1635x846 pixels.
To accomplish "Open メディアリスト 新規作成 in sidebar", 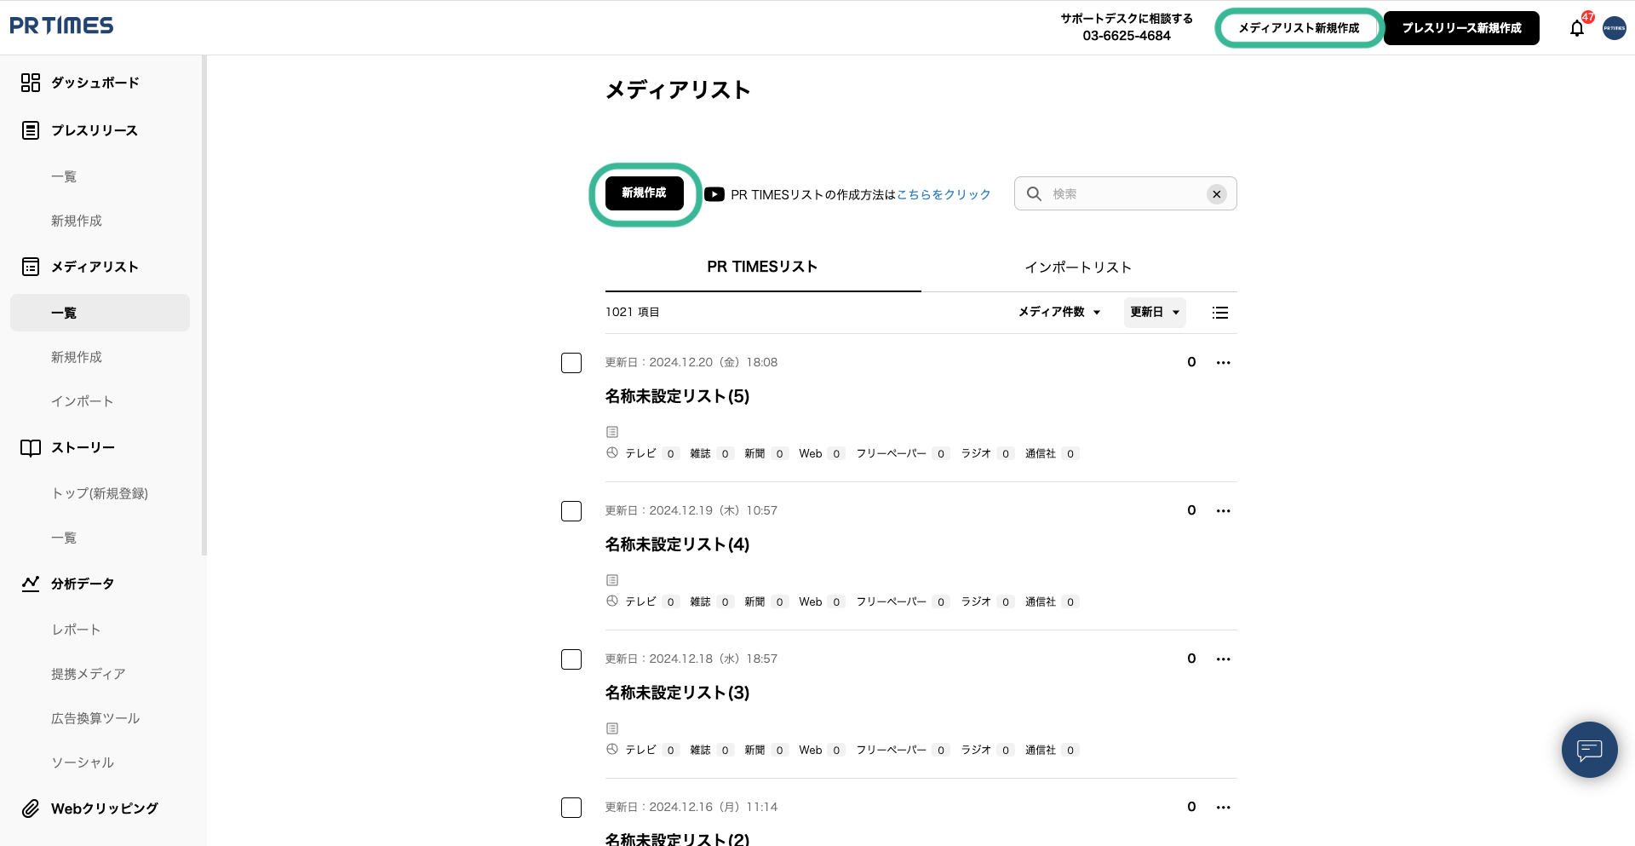I will 77,357.
